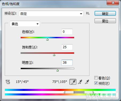Uncheck the 预览 preview checkbox
The height and width of the screenshot is (101, 121).
coord(96,83)
